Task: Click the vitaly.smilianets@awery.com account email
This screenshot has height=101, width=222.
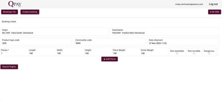Action: click(189, 4)
